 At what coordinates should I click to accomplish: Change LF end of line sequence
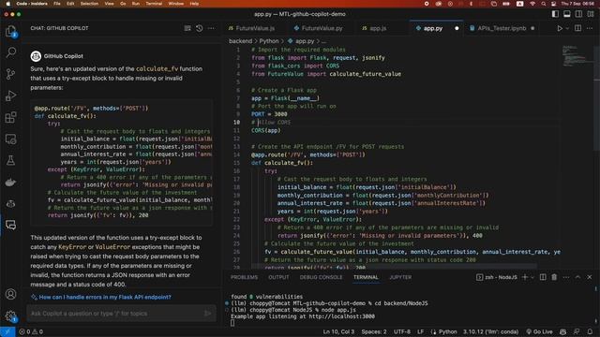pyautogui.click(x=420, y=331)
